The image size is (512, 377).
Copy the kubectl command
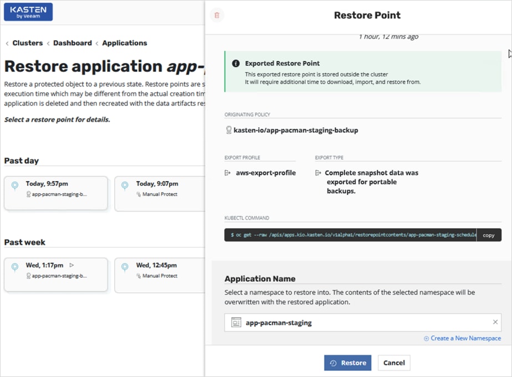(489, 235)
